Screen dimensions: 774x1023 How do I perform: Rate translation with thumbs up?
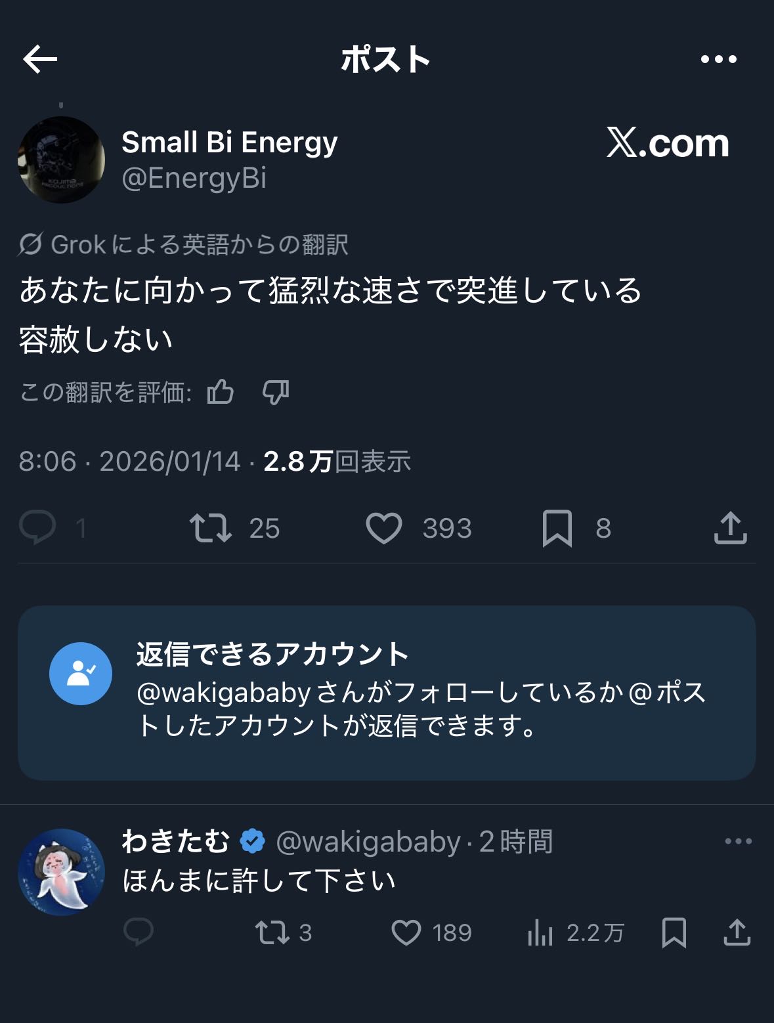click(221, 392)
